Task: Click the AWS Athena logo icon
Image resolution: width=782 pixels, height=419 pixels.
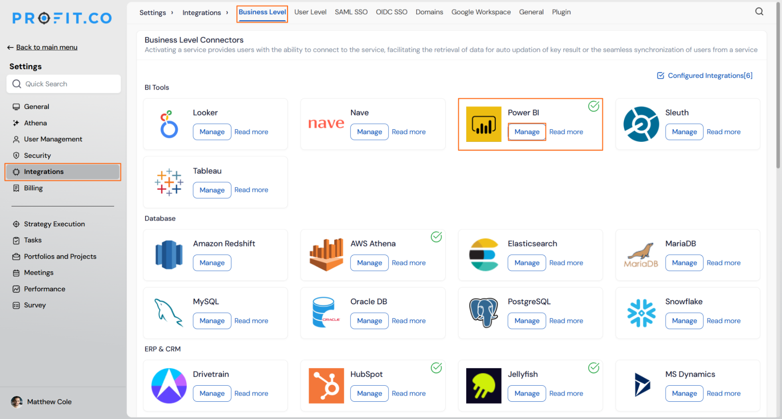Action: [x=326, y=255]
